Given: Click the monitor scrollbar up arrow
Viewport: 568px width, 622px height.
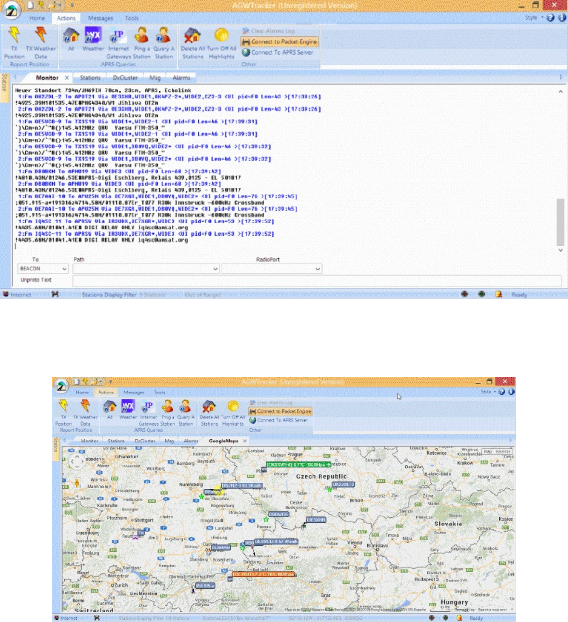Looking at the screenshot, I should click(x=560, y=92).
